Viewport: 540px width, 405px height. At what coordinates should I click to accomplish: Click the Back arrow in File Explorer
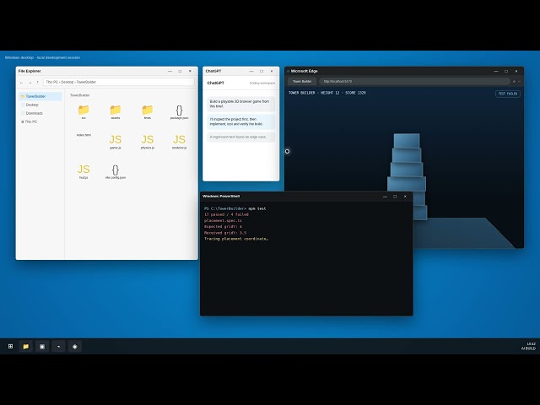click(x=21, y=83)
